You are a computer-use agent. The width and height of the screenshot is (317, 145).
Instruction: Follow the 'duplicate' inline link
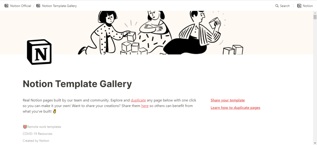[x=138, y=100]
